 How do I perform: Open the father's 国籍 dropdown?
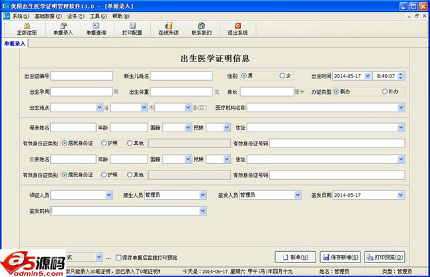tap(188, 159)
